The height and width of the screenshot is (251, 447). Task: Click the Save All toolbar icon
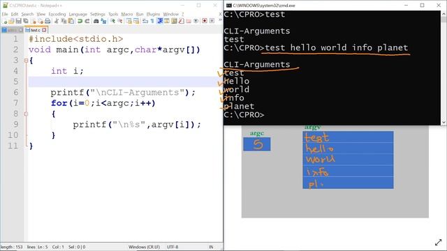(x=26, y=21)
